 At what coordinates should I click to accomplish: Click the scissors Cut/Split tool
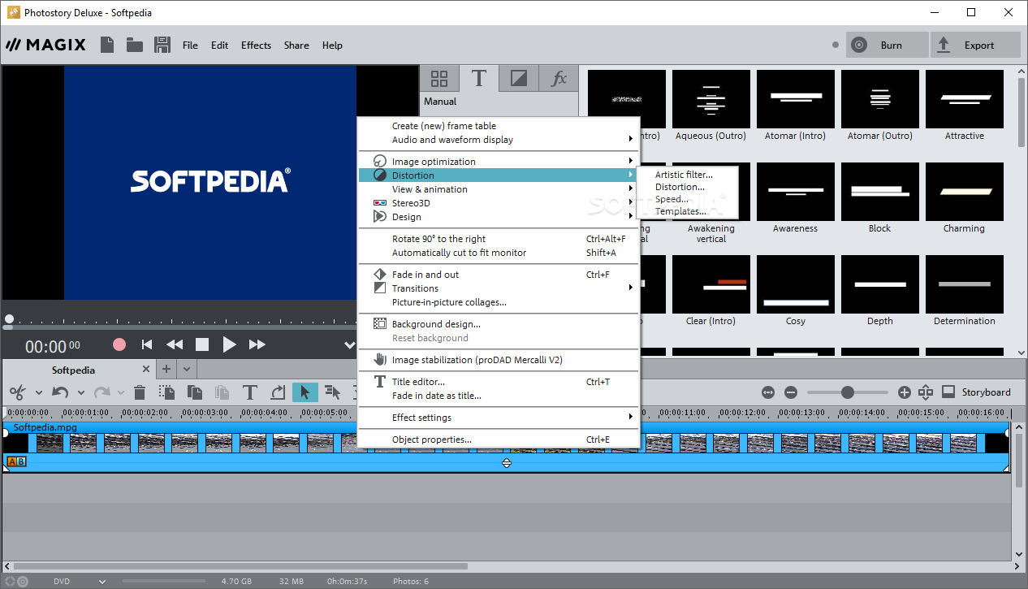(x=17, y=392)
